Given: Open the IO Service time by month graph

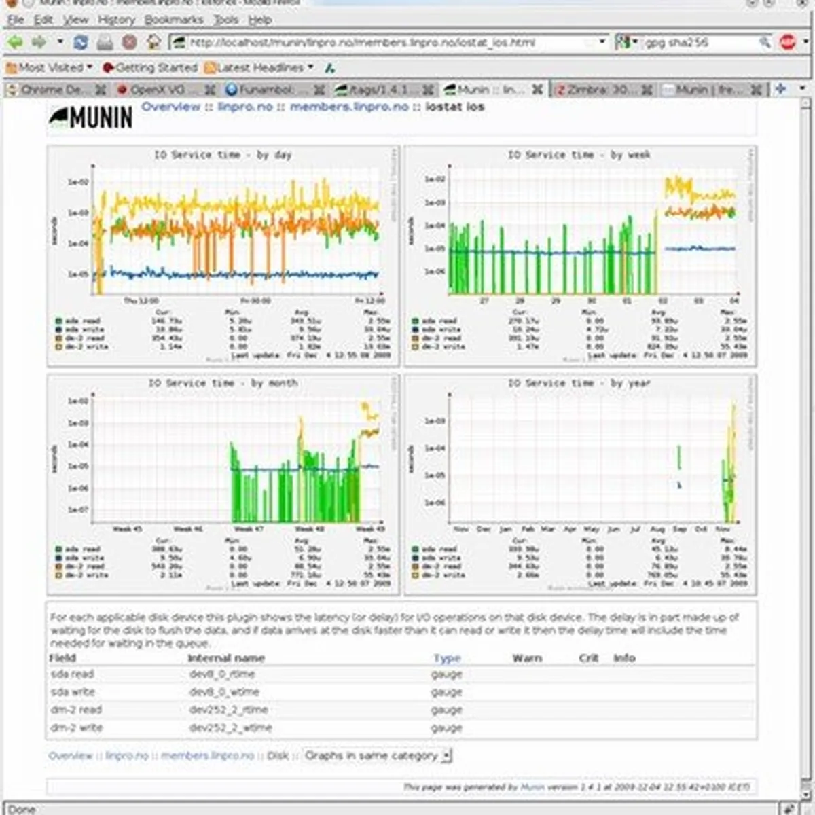Looking at the screenshot, I should pyautogui.click(x=223, y=485).
